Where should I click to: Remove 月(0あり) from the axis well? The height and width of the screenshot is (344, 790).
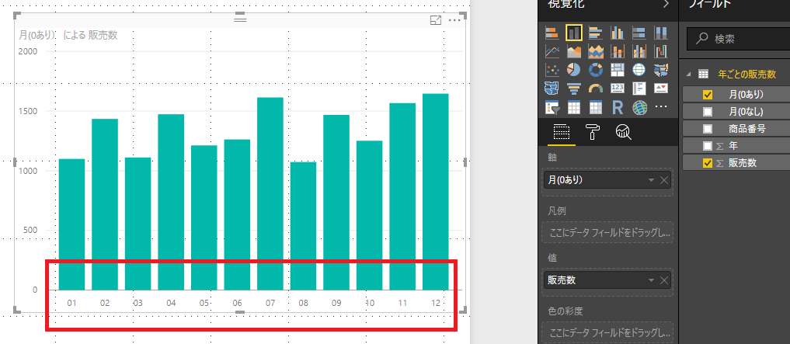tap(664, 180)
